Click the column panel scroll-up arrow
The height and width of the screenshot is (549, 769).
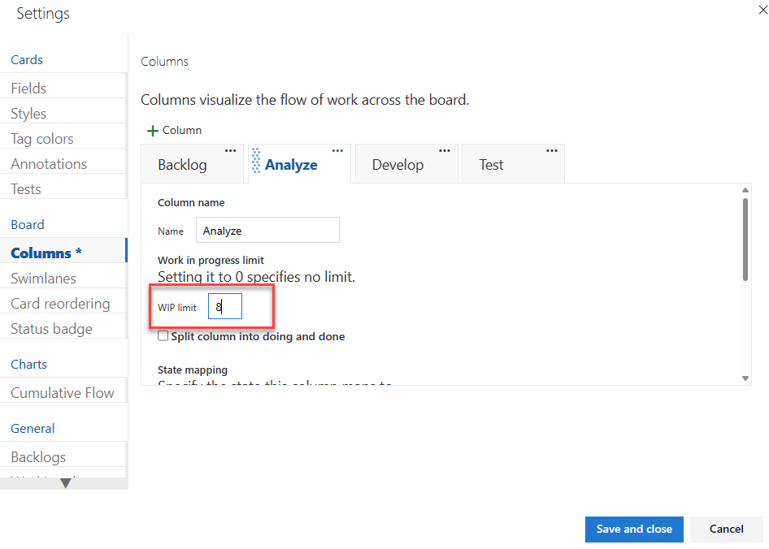point(745,190)
